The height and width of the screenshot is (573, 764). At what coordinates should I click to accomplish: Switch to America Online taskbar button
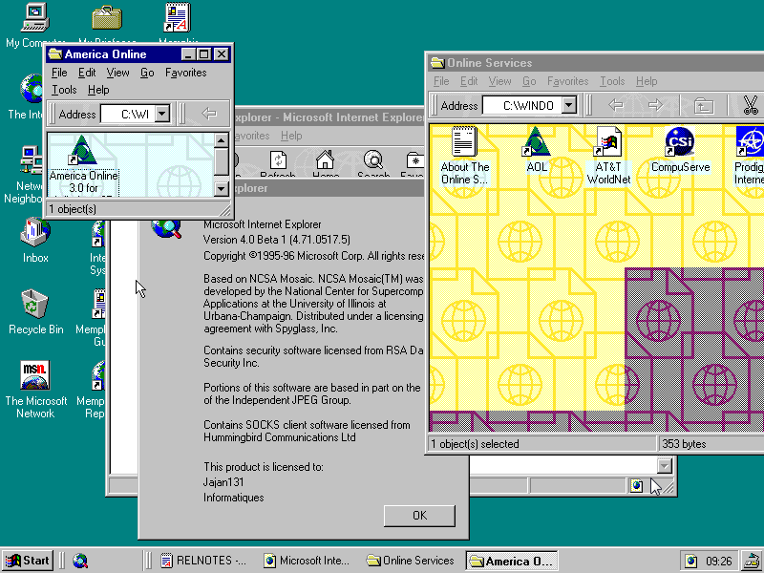512,561
